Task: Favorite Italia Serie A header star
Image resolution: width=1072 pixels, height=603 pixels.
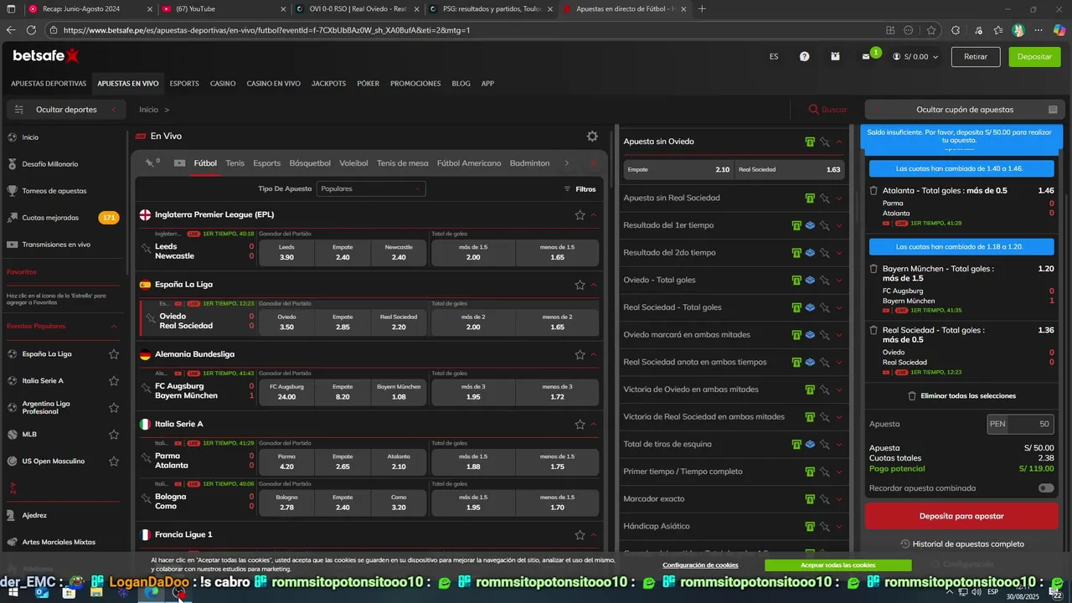Action: [x=580, y=425]
